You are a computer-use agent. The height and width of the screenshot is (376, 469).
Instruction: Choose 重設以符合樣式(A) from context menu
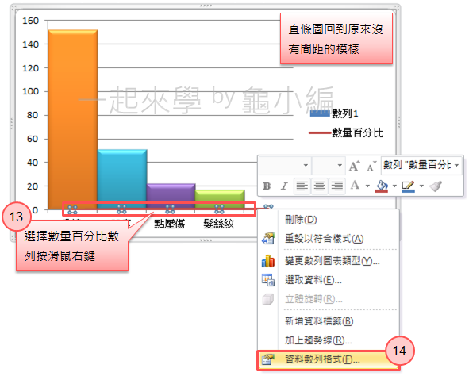tap(328, 239)
